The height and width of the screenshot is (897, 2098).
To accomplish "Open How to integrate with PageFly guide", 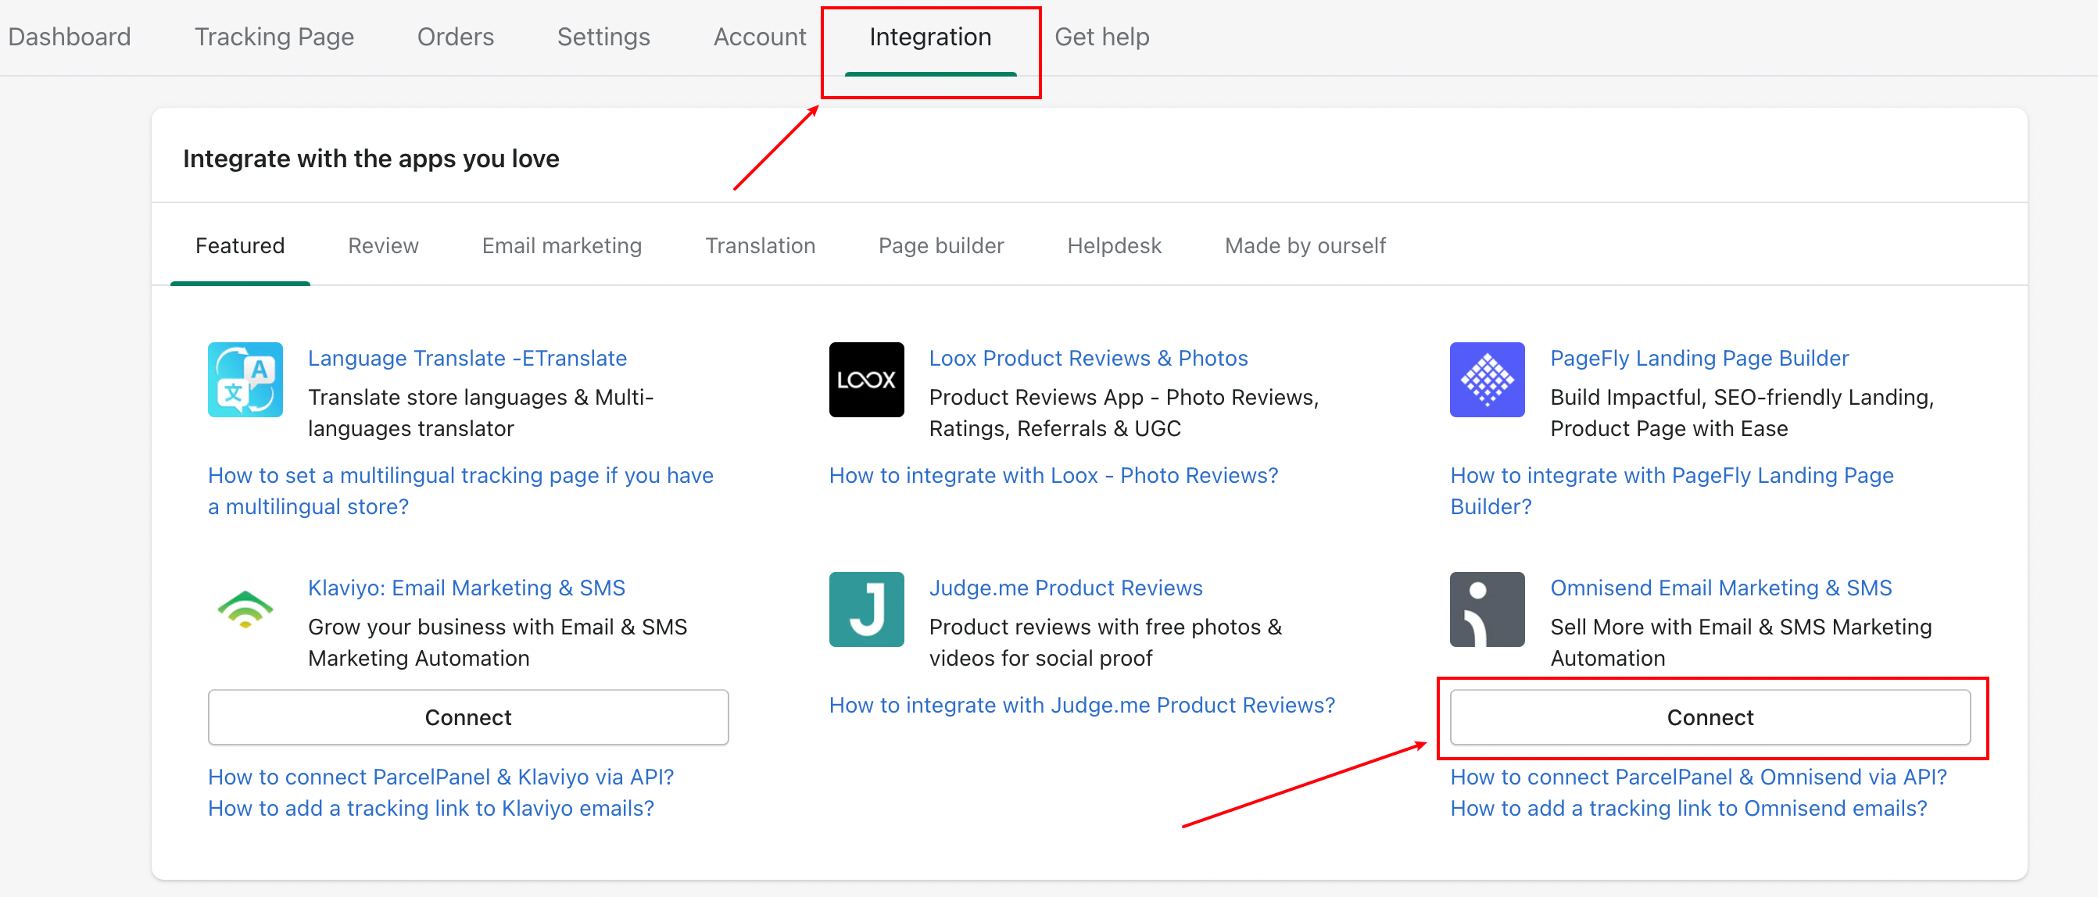I will point(1672,491).
